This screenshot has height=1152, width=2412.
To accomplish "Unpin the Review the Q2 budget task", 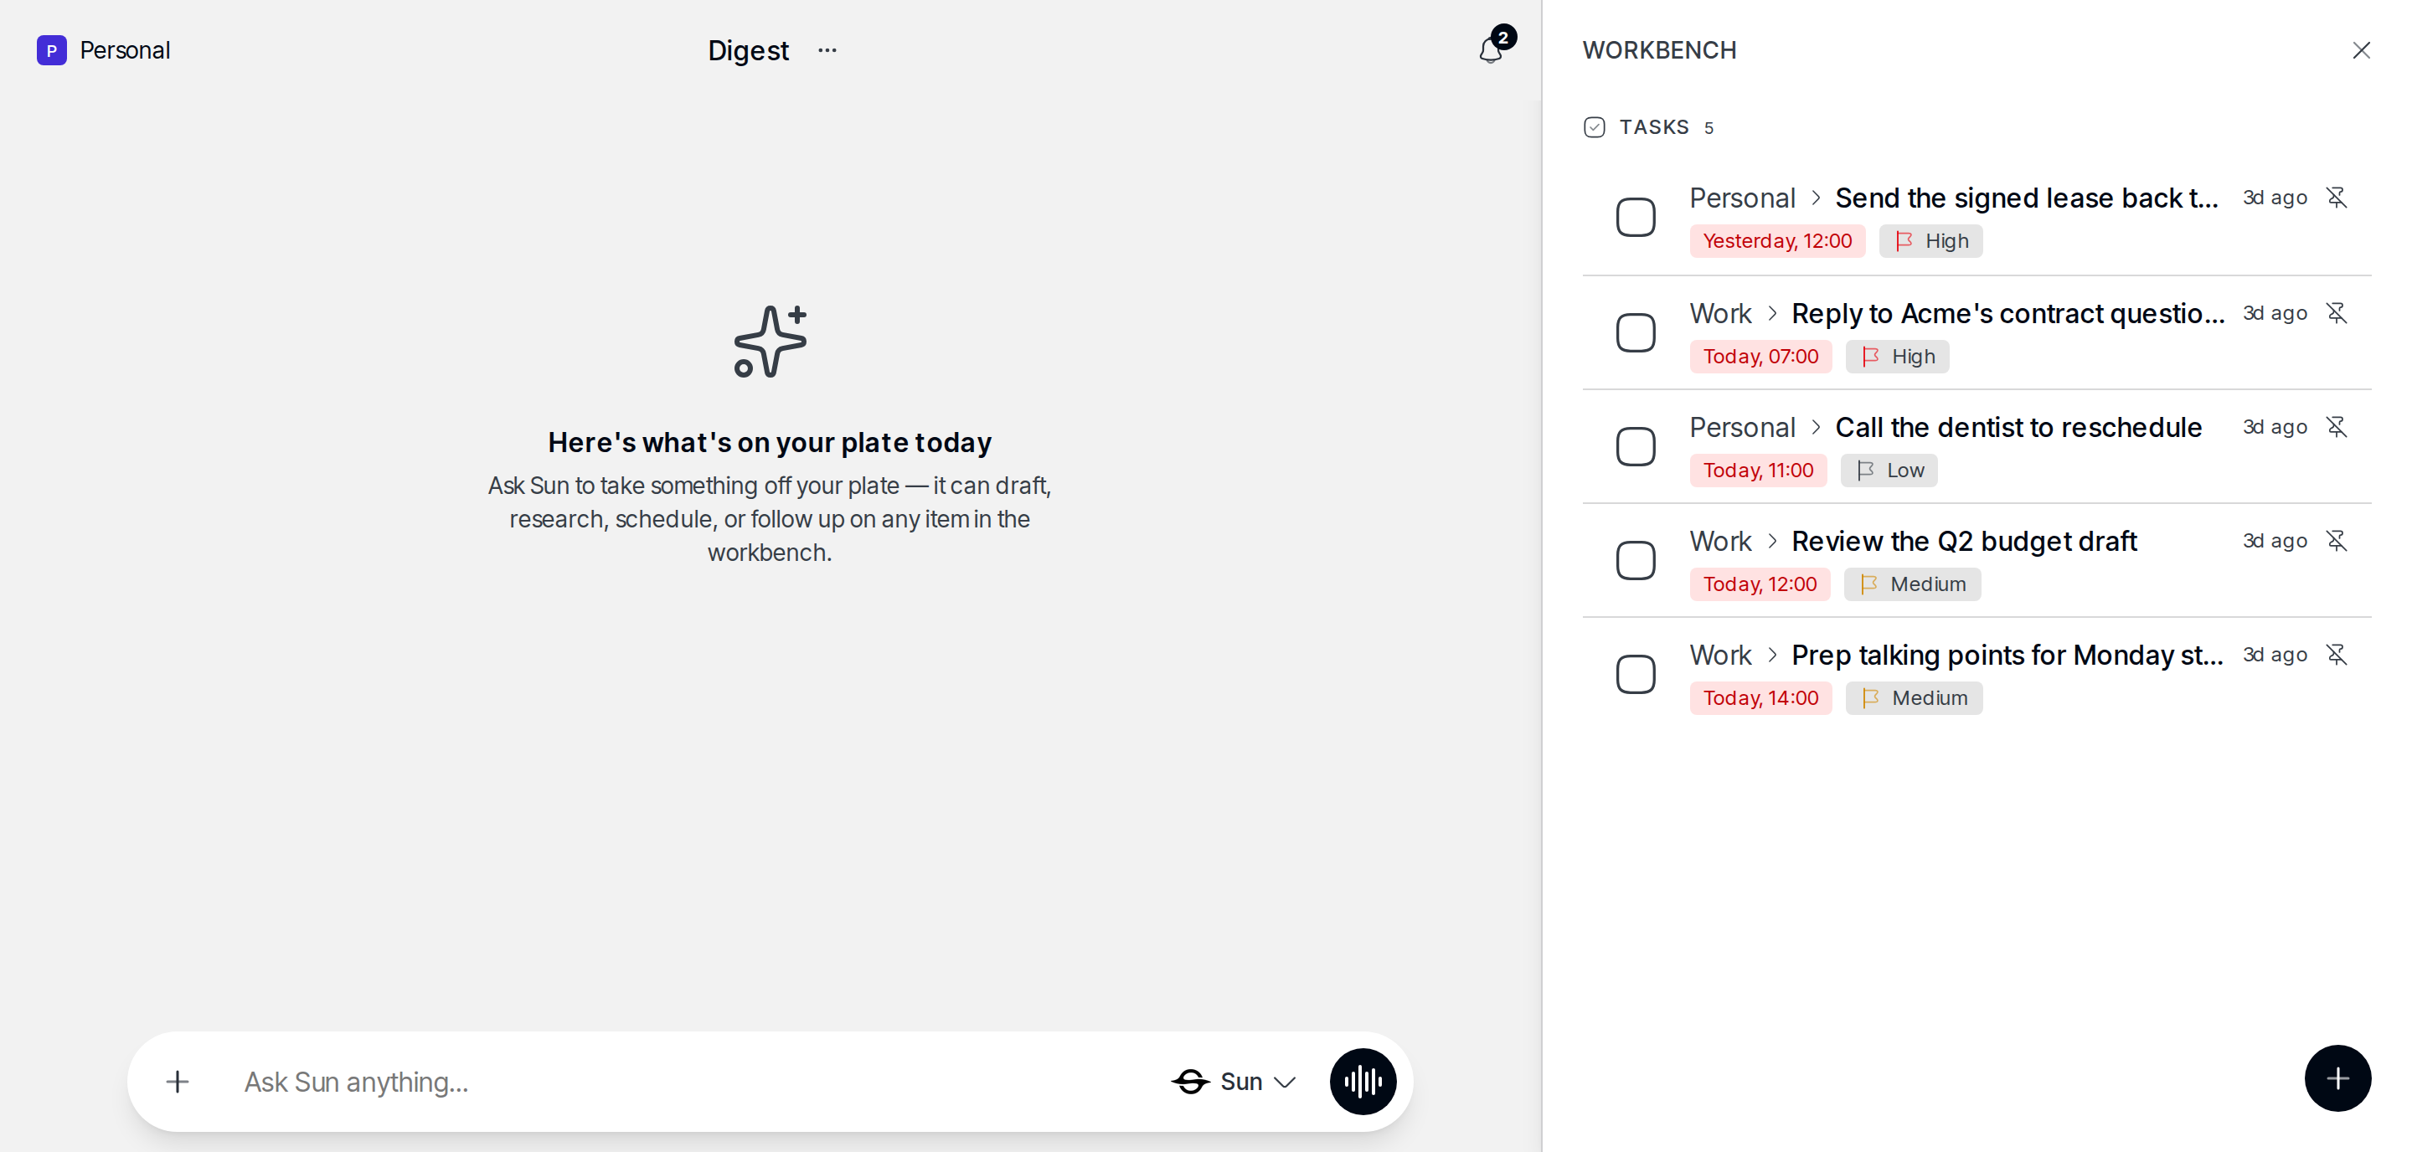I will coord(2336,541).
